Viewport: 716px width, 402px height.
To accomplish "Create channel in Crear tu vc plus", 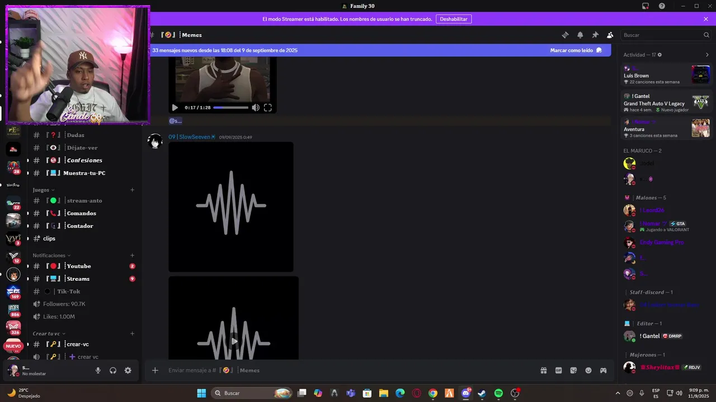I will coord(133,333).
